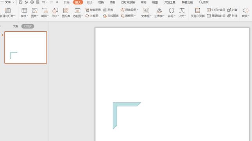
Task: Expand the New Slide (新建幻灯片) dropdown arrow
Action: (15, 16)
